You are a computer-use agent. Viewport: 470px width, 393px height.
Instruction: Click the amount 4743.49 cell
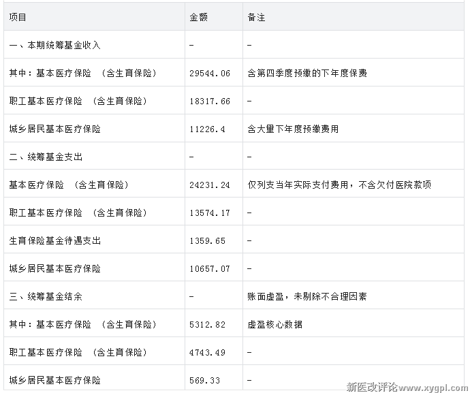pos(207,352)
